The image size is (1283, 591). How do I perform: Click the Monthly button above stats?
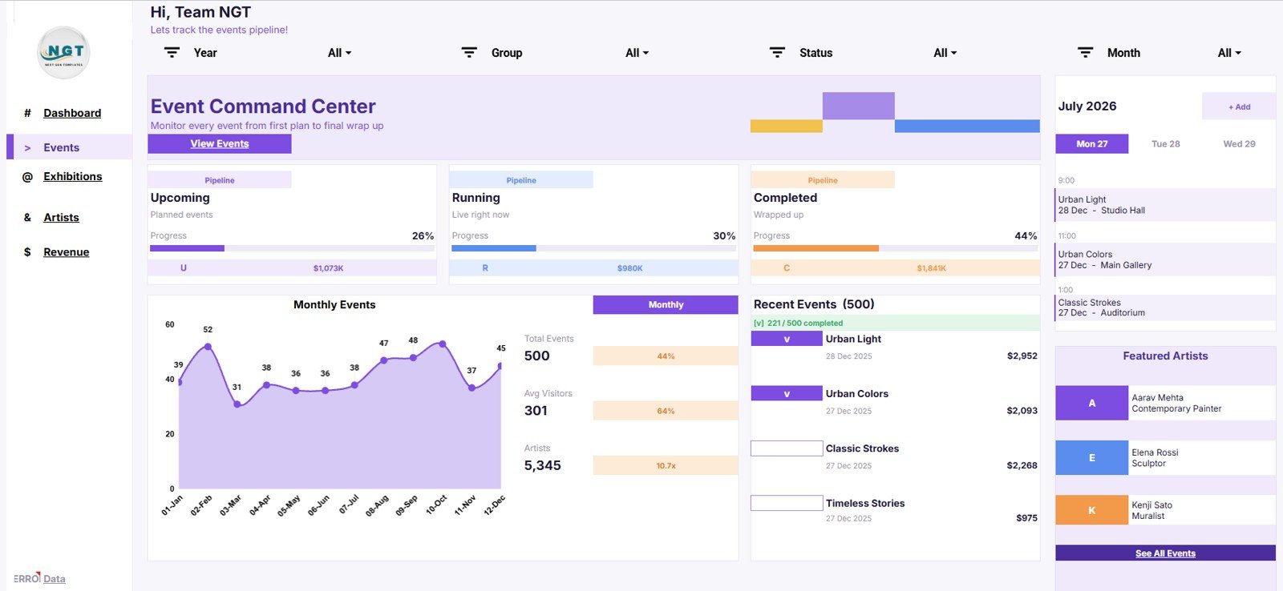coord(666,305)
